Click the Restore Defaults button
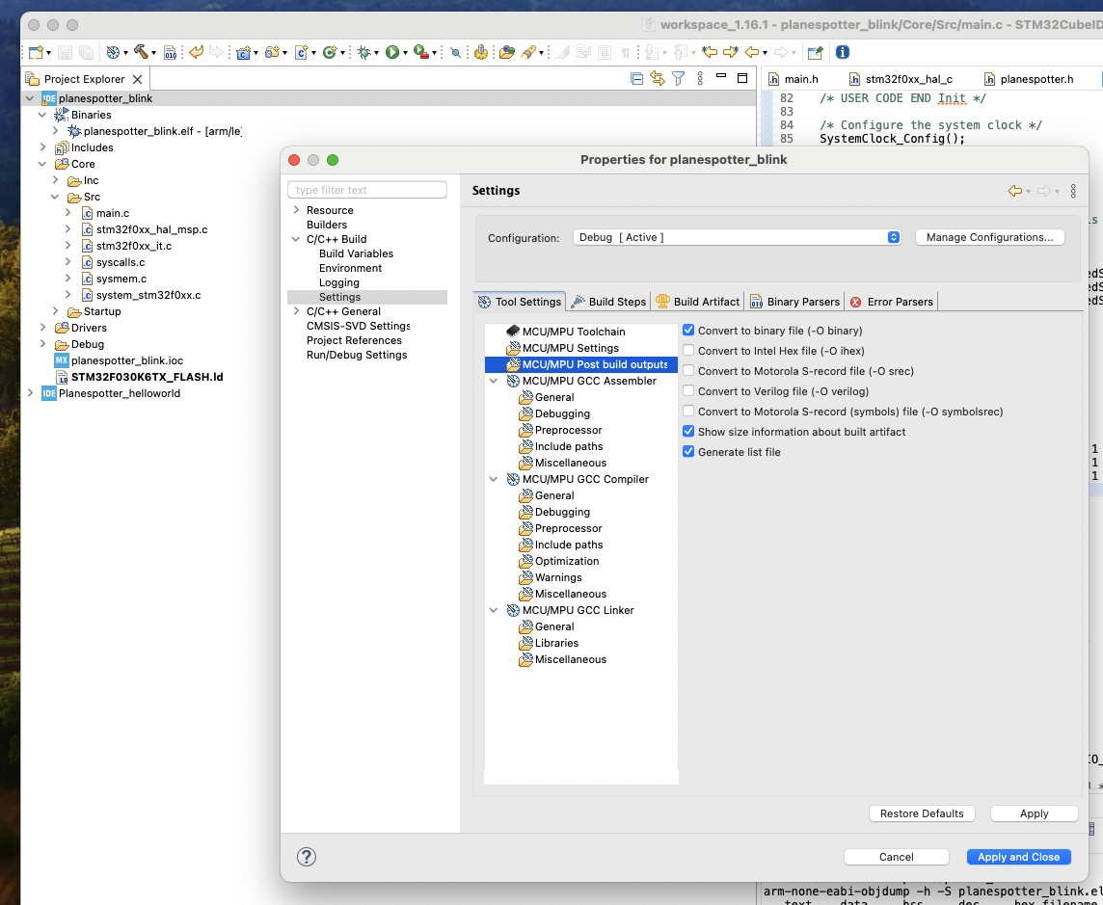This screenshot has width=1103, height=905. coord(922,812)
